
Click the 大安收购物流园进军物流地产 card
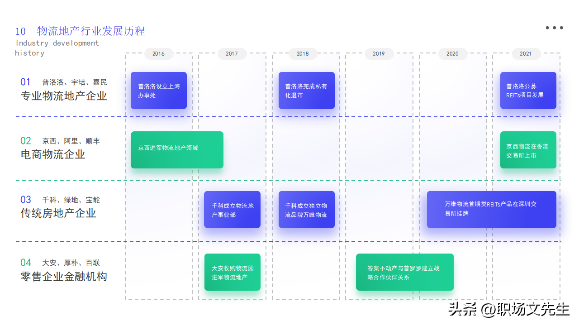click(233, 272)
